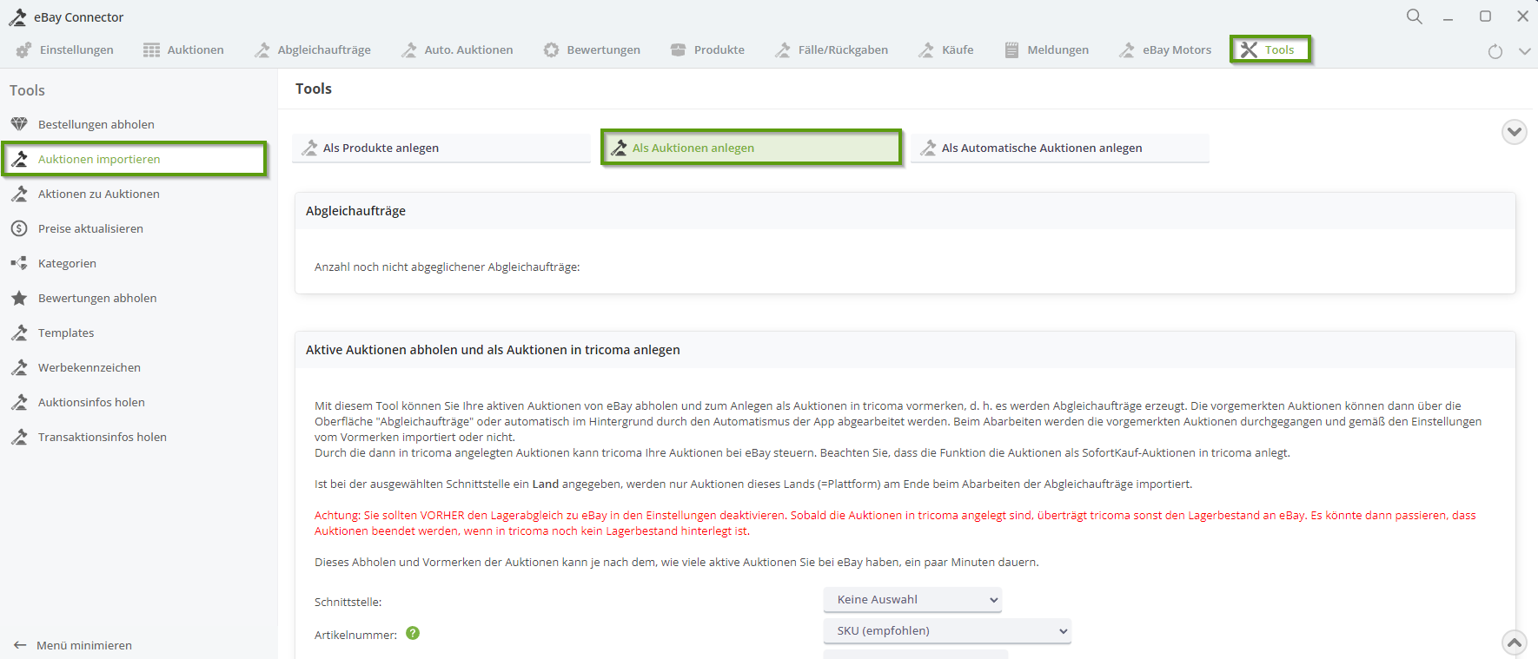Open Werbekennzeichen sidebar entry

click(x=89, y=367)
